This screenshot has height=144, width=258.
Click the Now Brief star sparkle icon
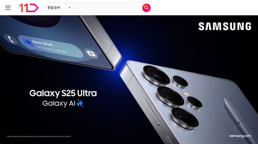tap(27, 43)
